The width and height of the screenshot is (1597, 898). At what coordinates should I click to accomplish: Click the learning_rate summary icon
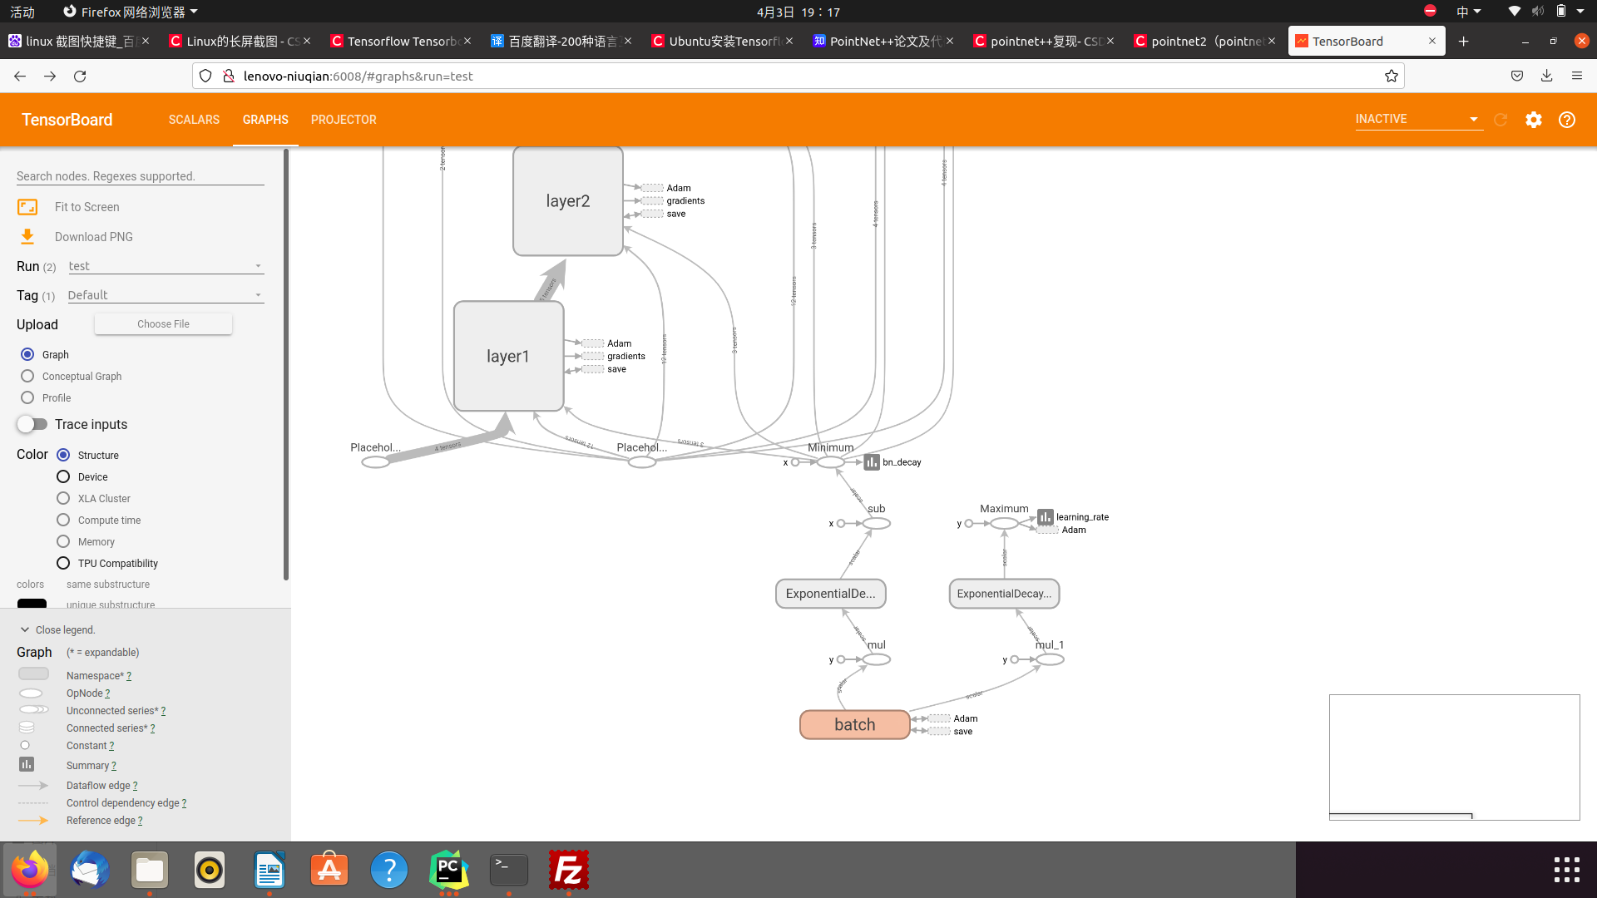1046,517
